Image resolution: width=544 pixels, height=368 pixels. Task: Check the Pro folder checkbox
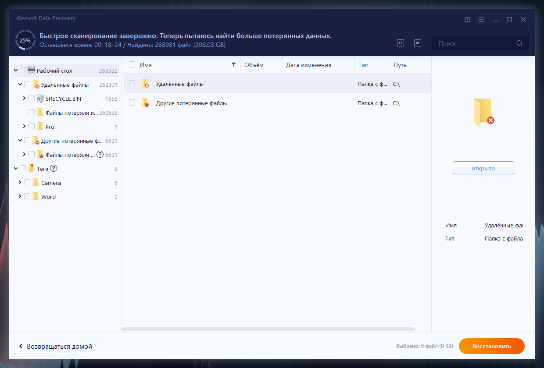(x=32, y=126)
